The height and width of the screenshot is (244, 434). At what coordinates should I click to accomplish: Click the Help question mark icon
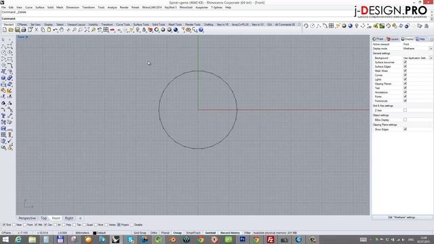point(201,30)
